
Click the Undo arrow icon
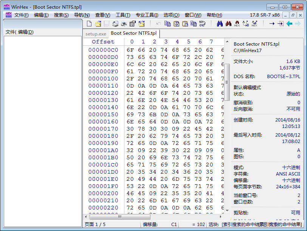click(x=158, y=24)
